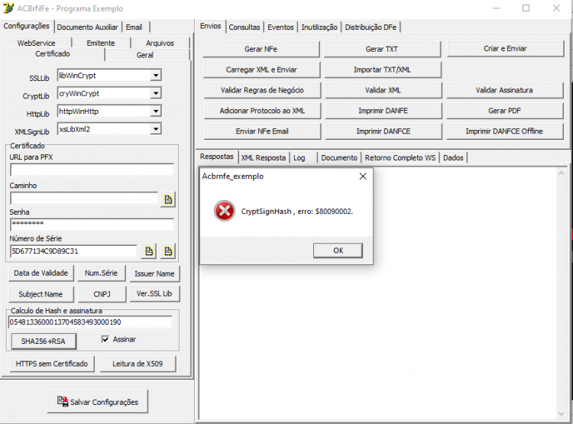
Task: Click the Imprimir DANFCE button
Action: pyautogui.click(x=383, y=131)
